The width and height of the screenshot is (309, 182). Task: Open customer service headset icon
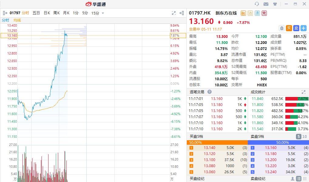(257, 4)
